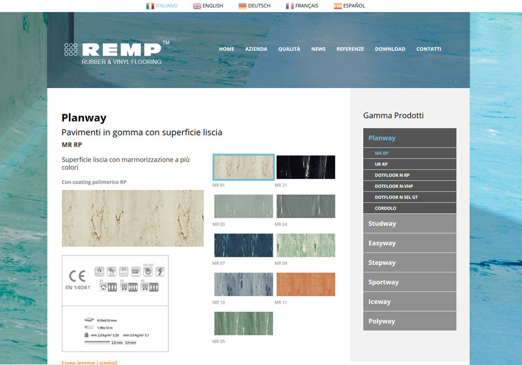
Task: Click the antistatic lightning symbol
Action: [x=160, y=271]
